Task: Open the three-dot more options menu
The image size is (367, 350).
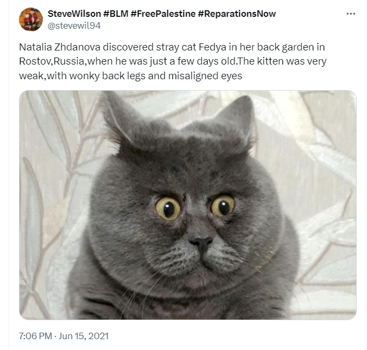Action: (351, 14)
